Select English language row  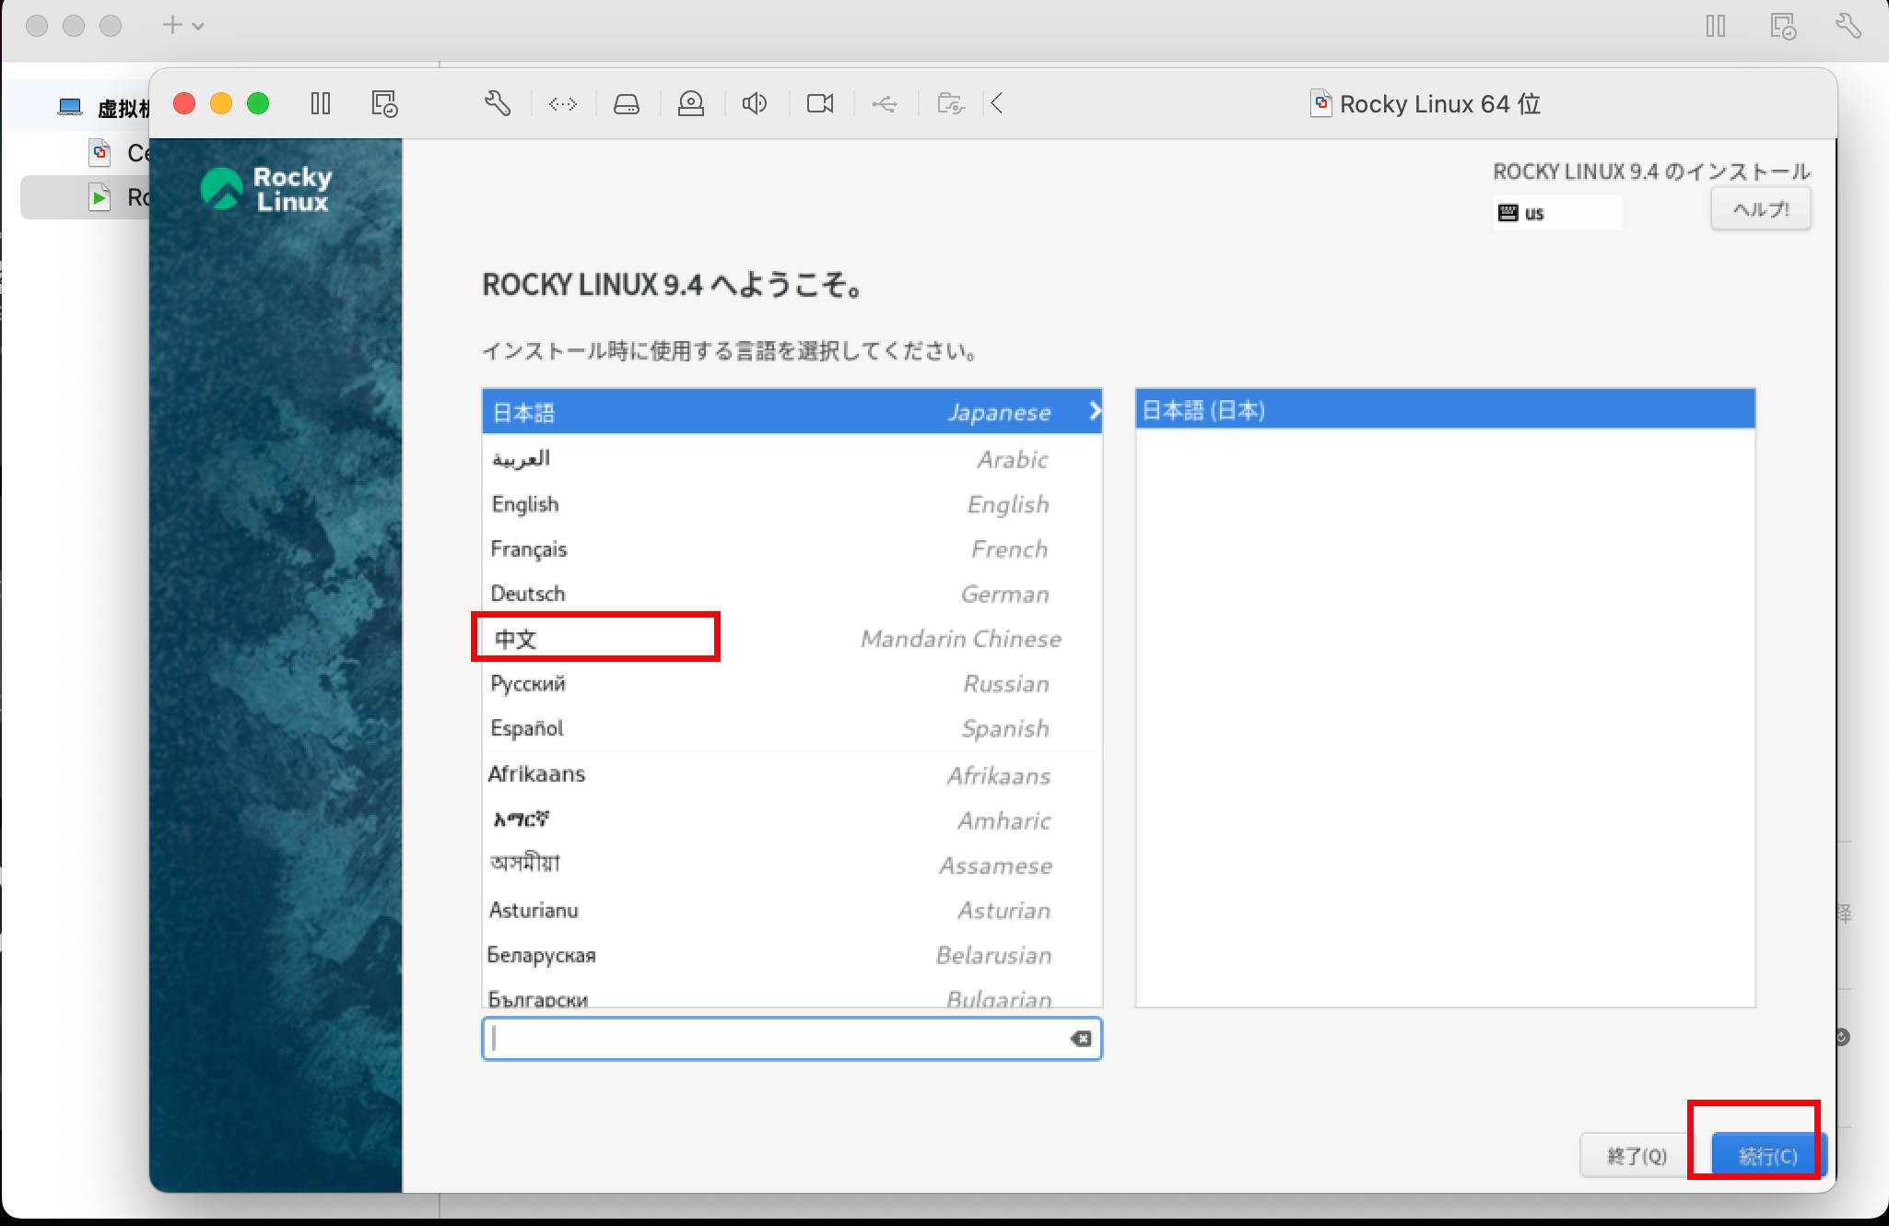792,504
